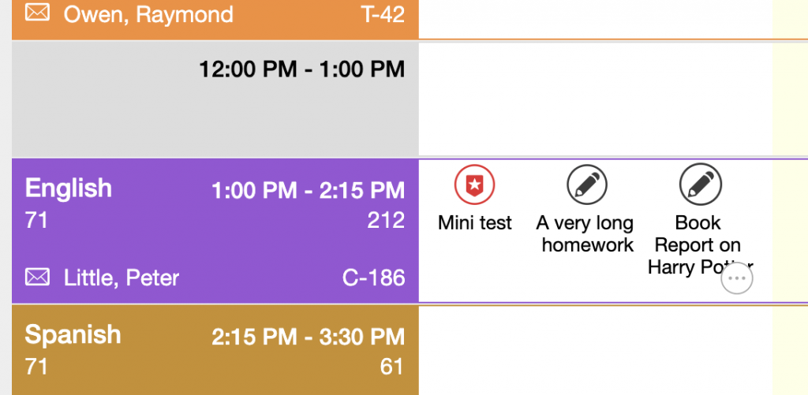This screenshot has height=395, width=808.
Task: Click room code T-42
Action: [x=383, y=14]
